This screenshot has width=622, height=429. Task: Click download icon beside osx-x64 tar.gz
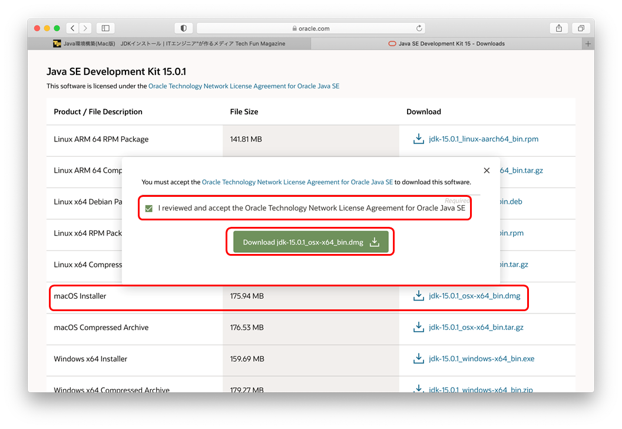(x=419, y=327)
